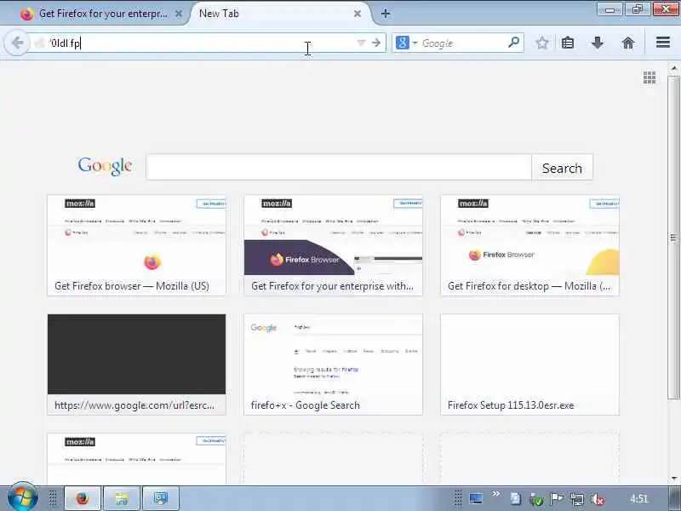
Task: Close the New Tab tab
Action: [x=358, y=14]
